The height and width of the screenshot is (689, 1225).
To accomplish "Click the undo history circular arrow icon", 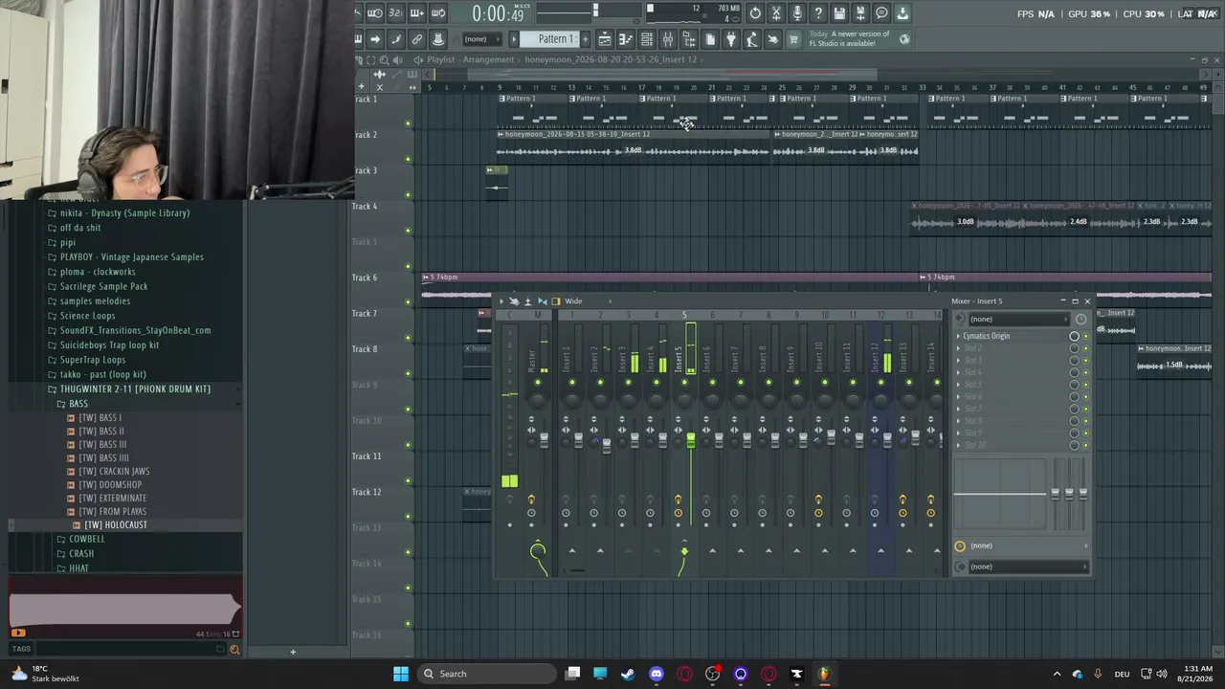I will coord(755,13).
